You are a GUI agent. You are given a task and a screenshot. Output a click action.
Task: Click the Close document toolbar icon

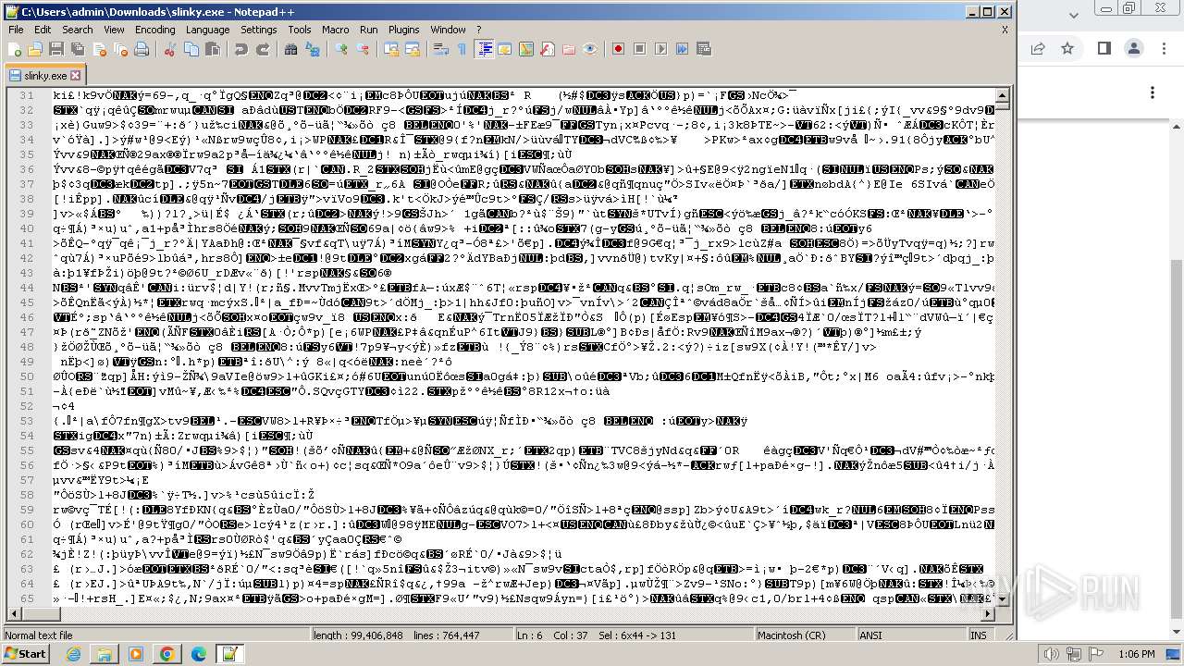pos(98,49)
